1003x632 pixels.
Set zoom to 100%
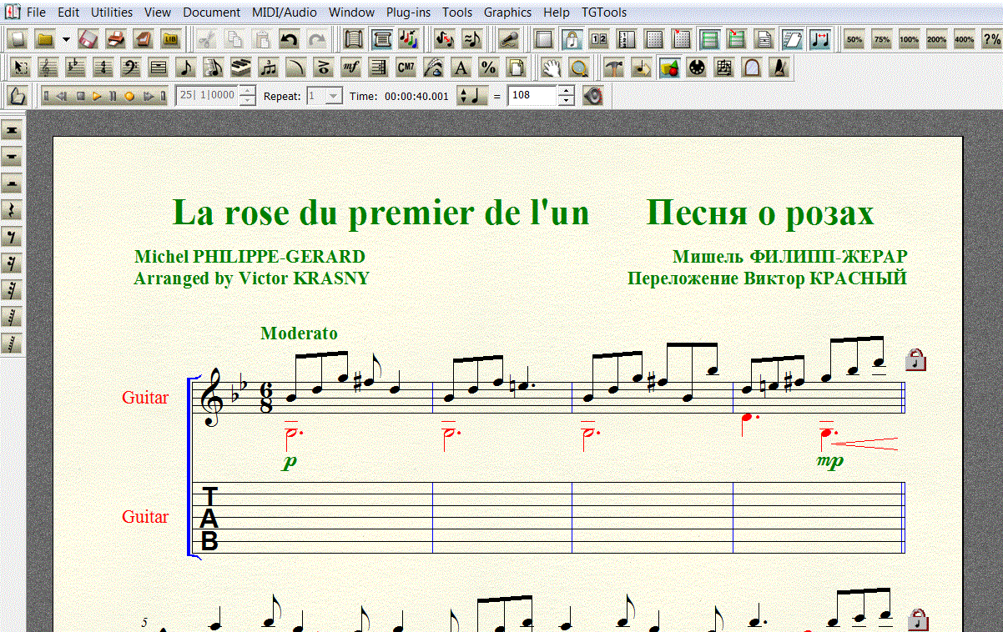click(910, 39)
